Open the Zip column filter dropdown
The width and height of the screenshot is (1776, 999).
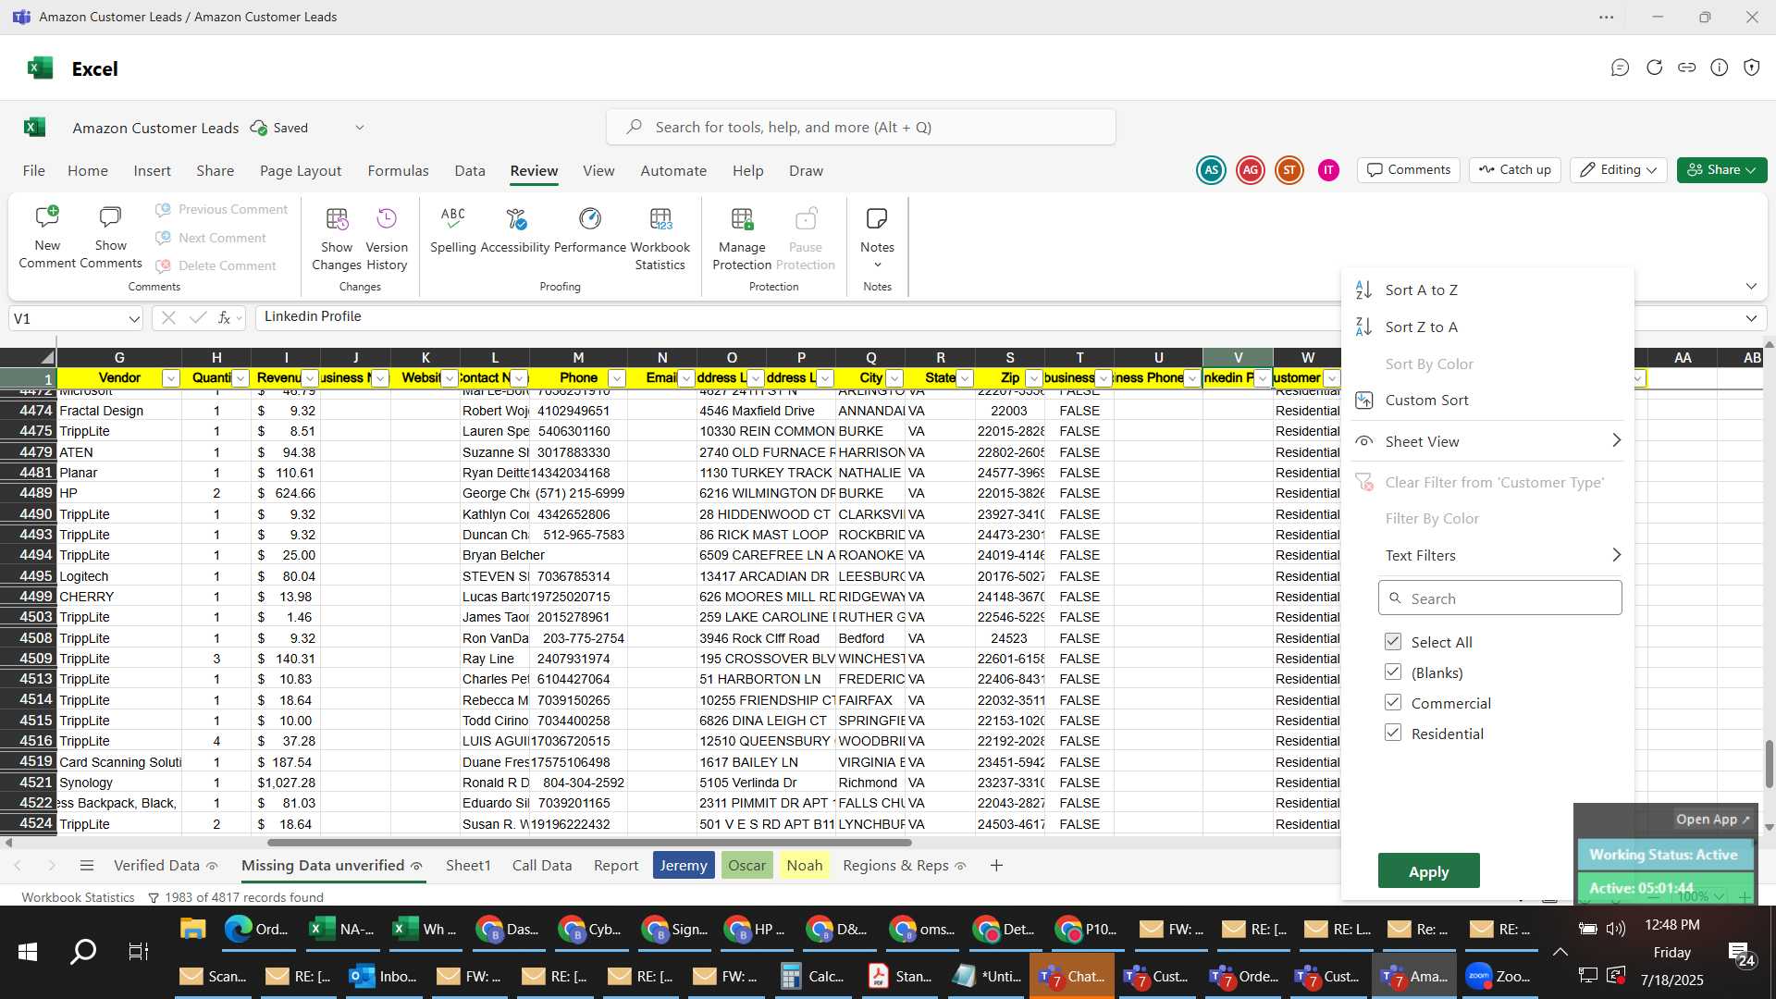tap(1034, 378)
